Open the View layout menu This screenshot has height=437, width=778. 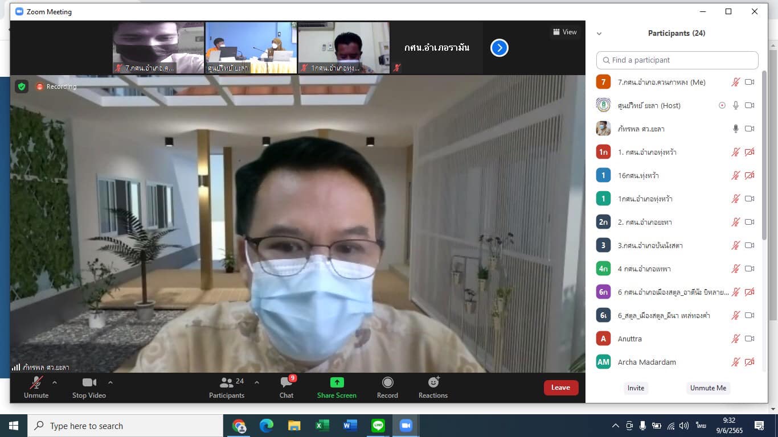pyautogui.click(x=564, y=32)
